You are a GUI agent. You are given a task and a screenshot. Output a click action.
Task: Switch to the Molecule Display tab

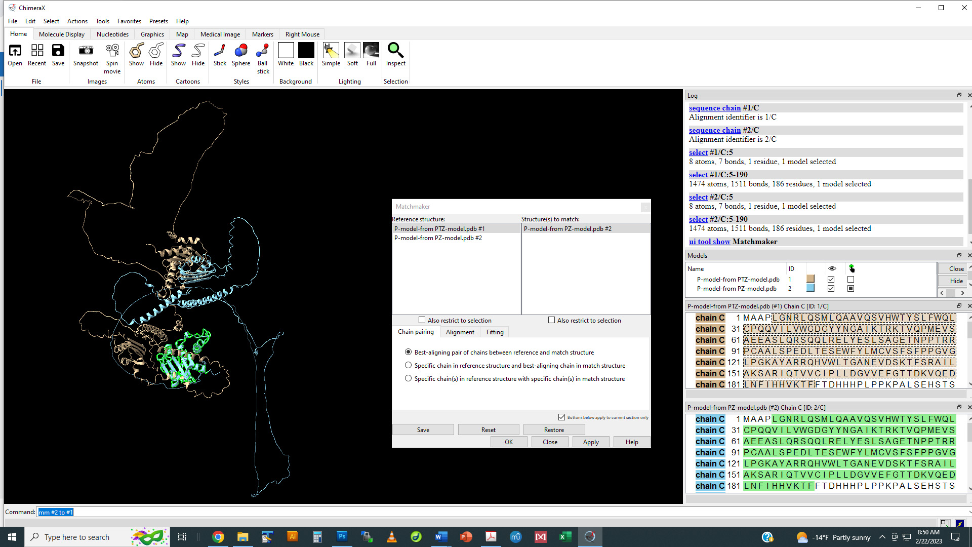click(62, 34)
